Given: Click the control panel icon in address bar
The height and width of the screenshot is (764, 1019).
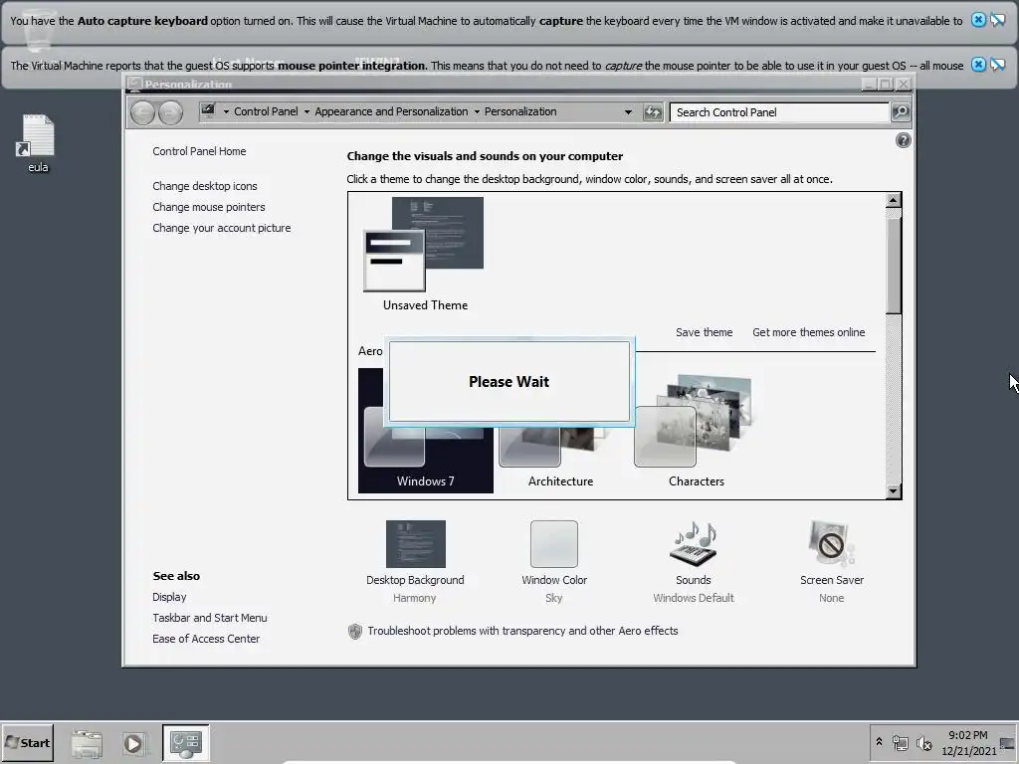Looking at the screenshot, I should click(x=208, y=111).
